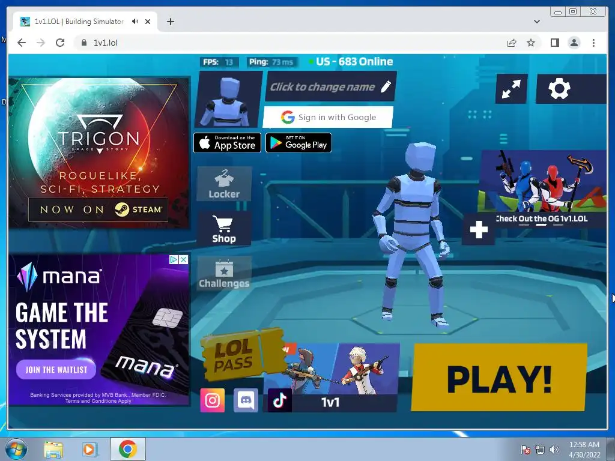This screenshot has height=461, width=615.
Task: Open File Explorer from taskbar
Action: [53, 449]
